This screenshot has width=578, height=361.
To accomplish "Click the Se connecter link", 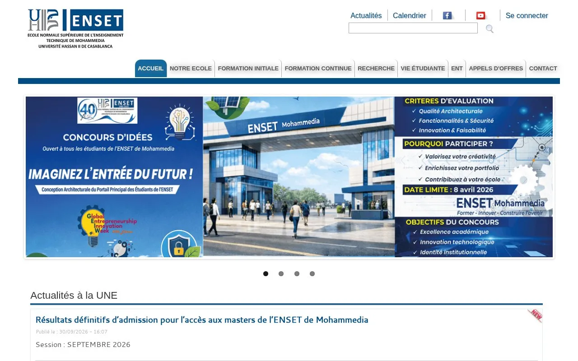I will click(527, 15).
